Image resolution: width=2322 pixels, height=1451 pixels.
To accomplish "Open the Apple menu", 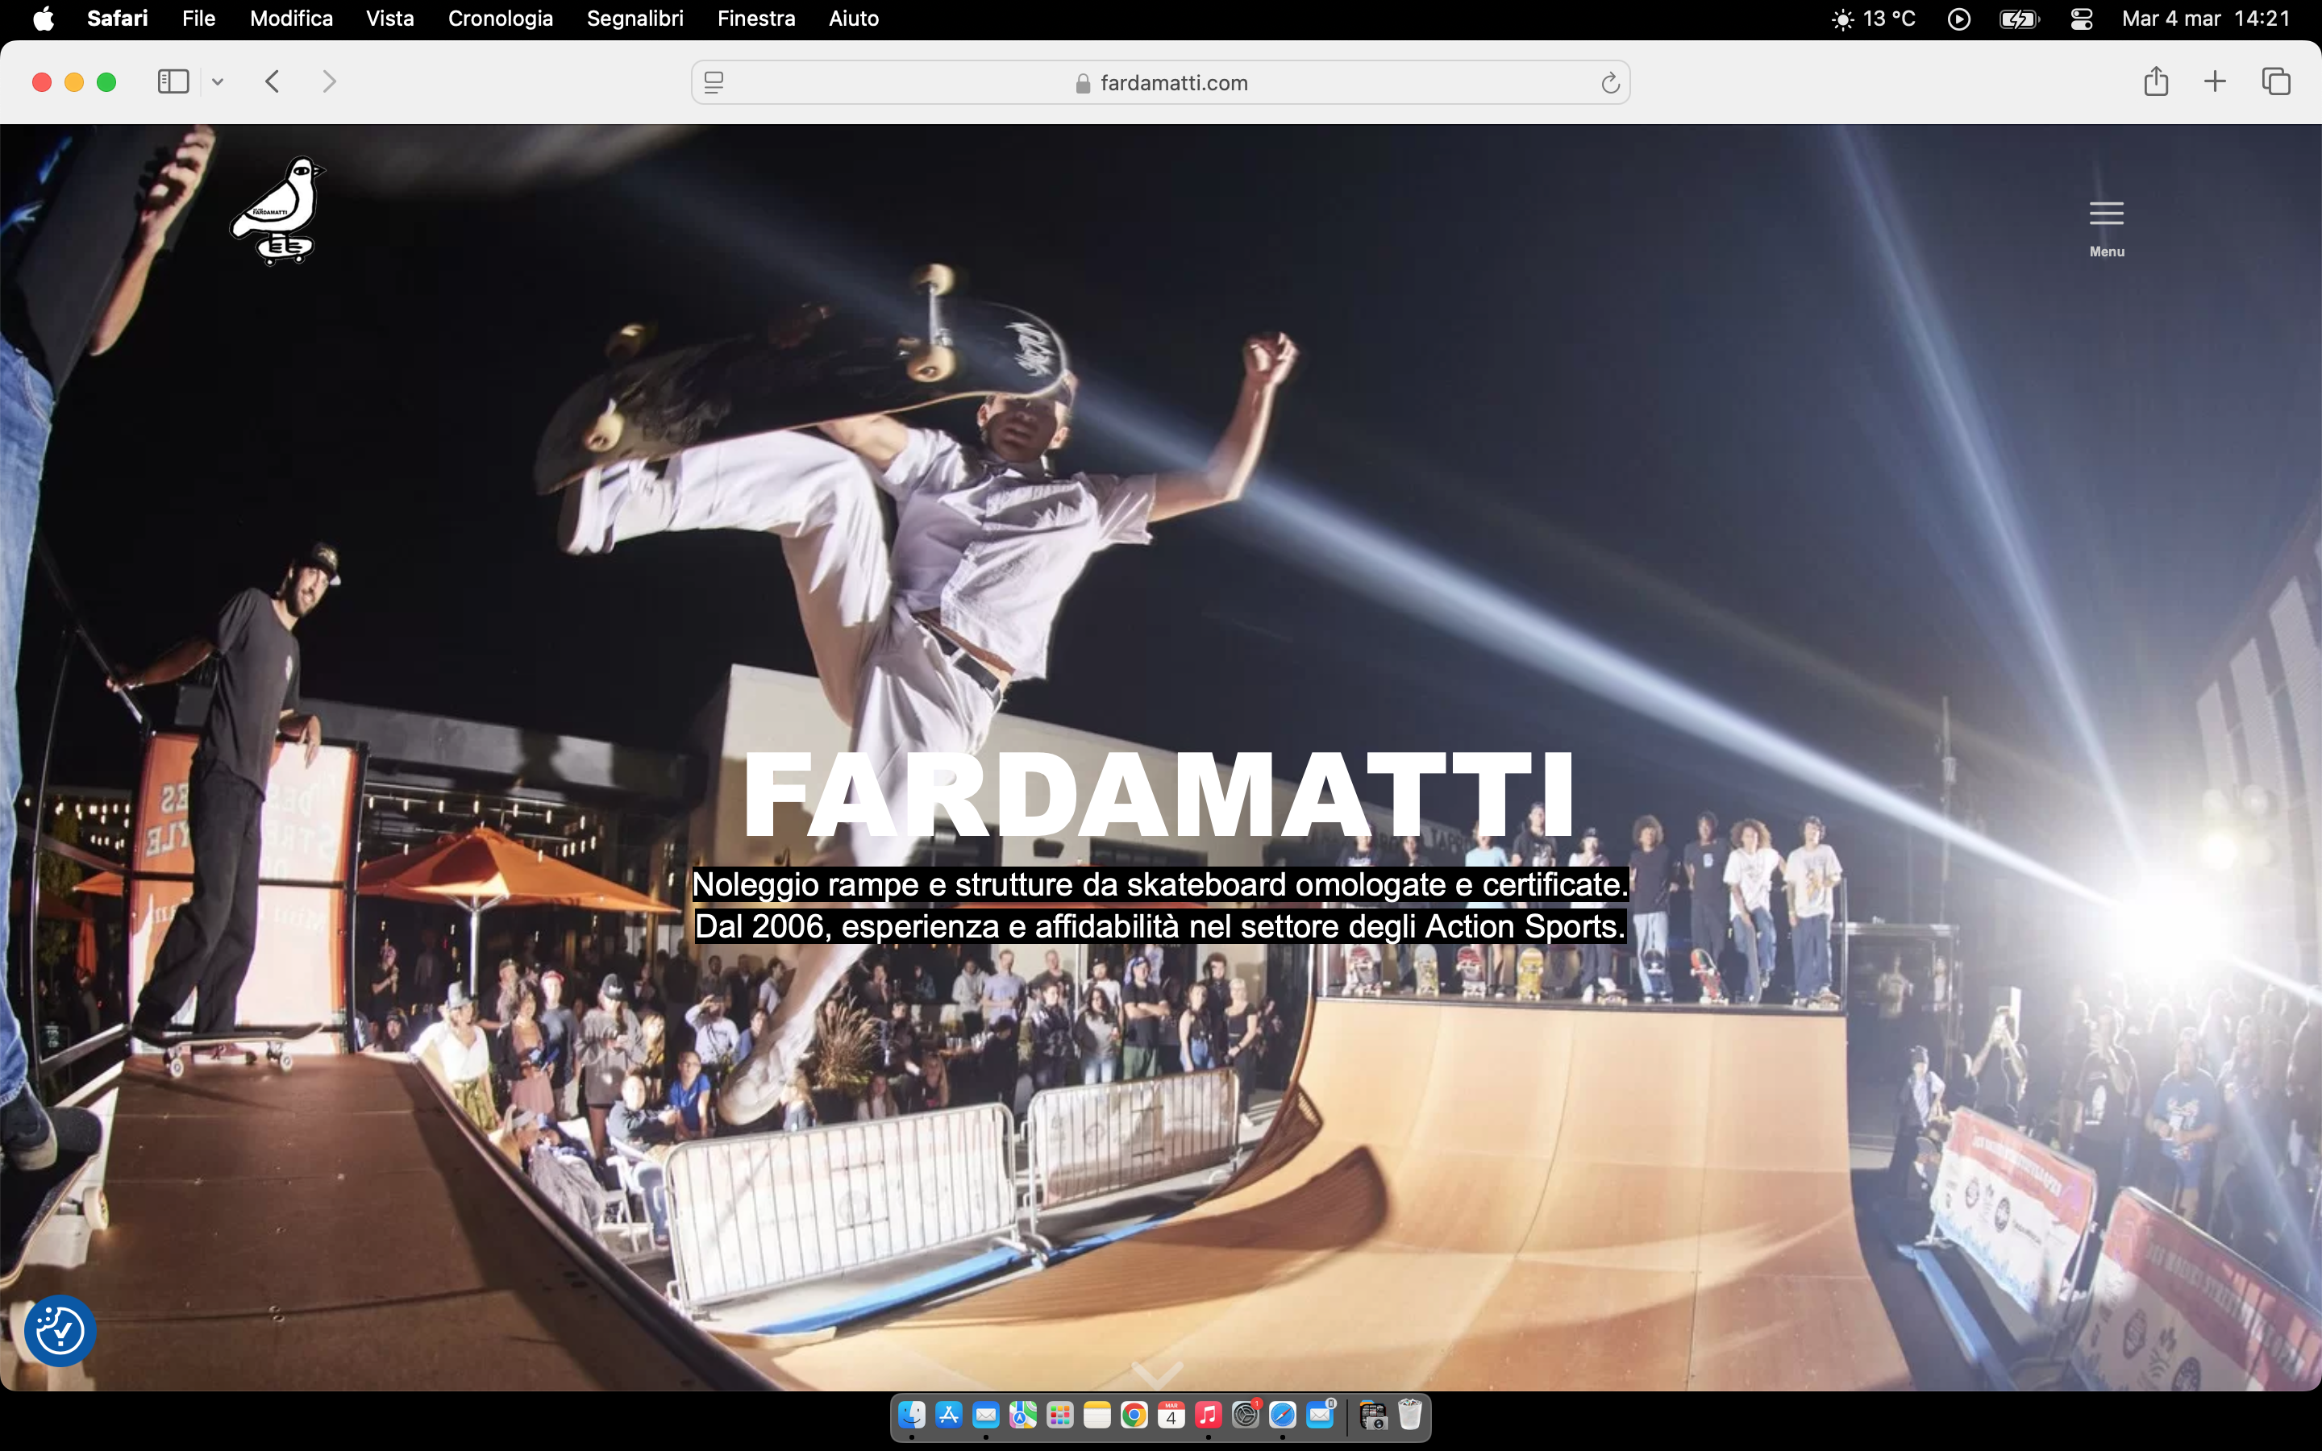I will click(44, 19).
